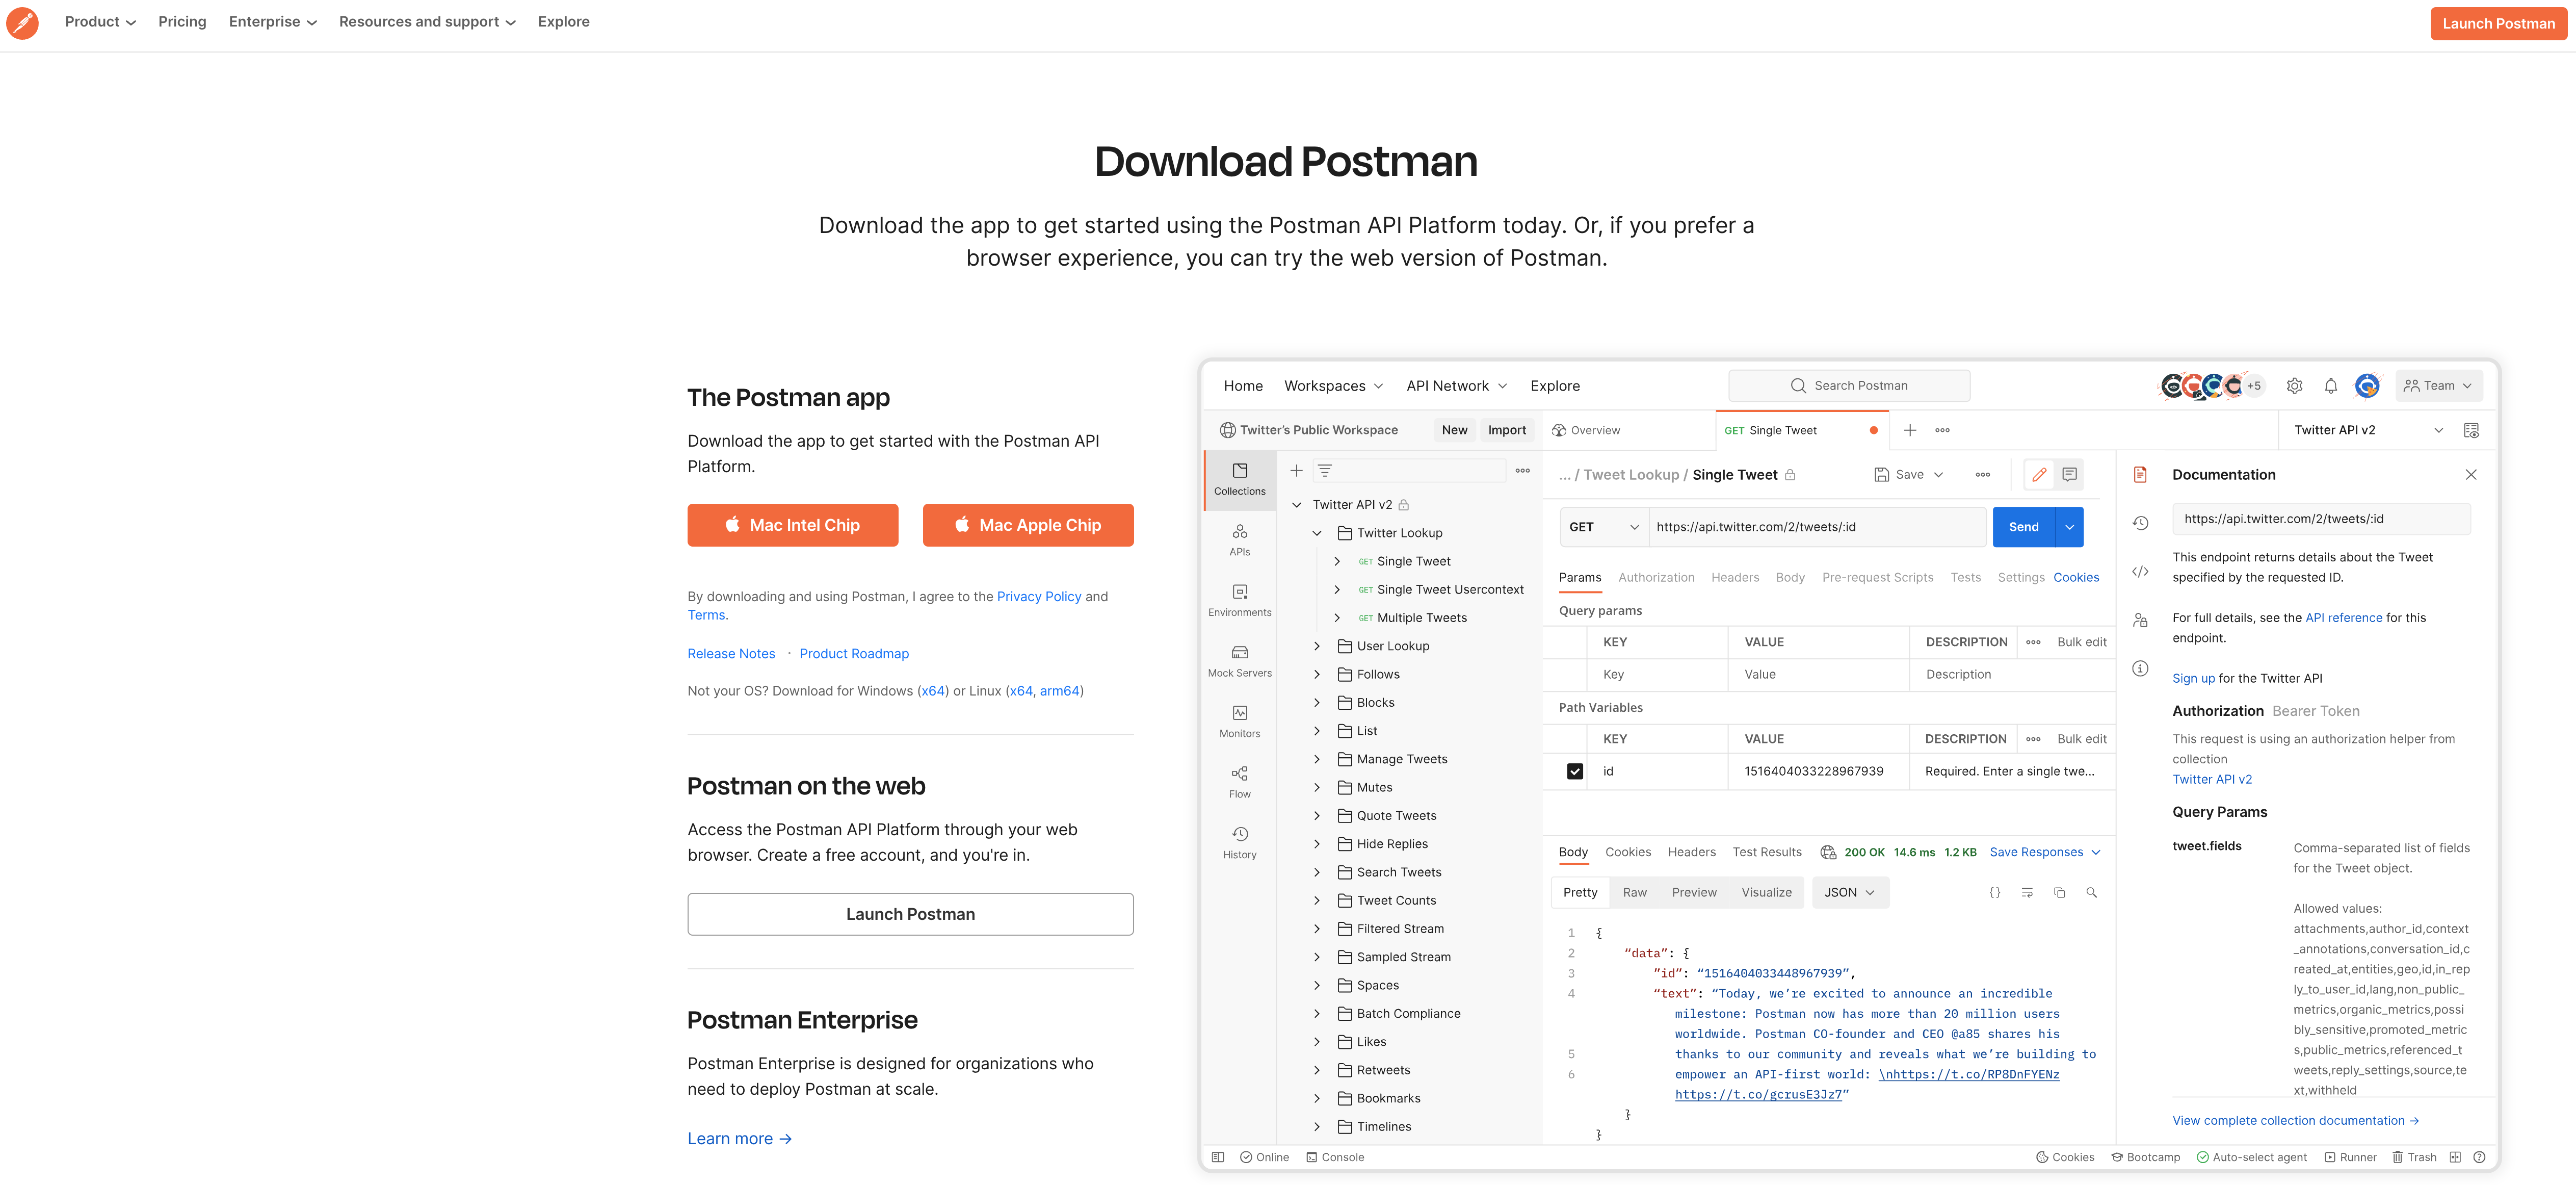Image resolution: width=2576 pixels, height=1185 pixels.
Task: Open the Pricing menu in top navigation
Action: click(182, 21)
